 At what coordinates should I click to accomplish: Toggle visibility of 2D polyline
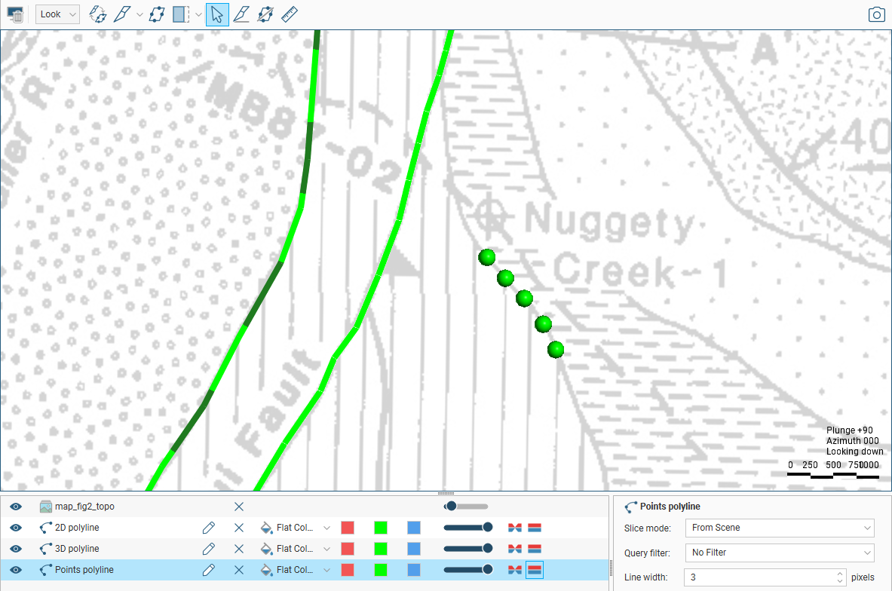point(15,528)
